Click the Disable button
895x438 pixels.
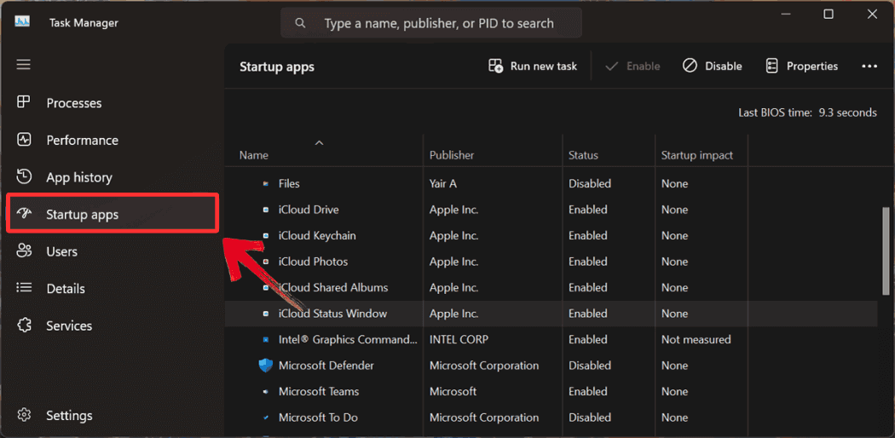713,66
